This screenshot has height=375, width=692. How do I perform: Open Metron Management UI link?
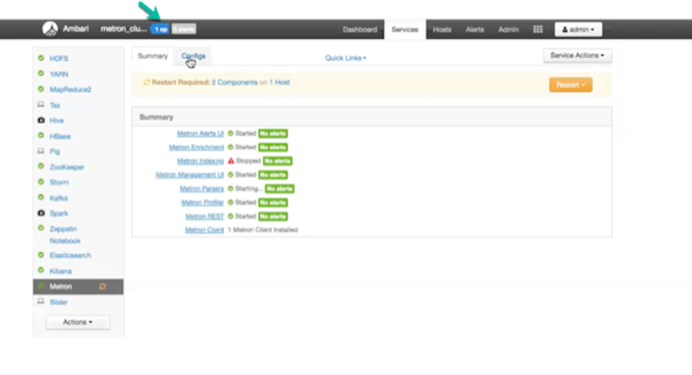pyautogui.click(x=190, y=175)
